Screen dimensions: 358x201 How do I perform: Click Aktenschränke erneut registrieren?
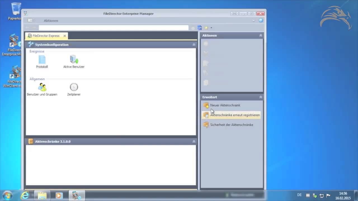231,115
